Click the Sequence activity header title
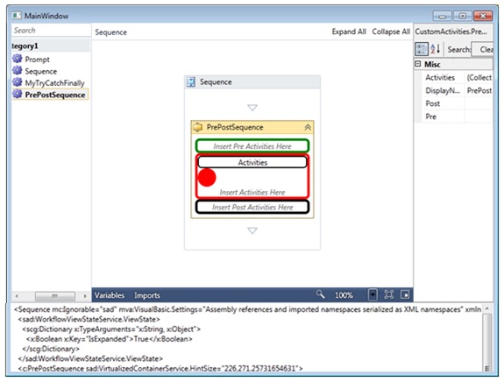The width and height of the screenshot is (504, 382). 216,82
